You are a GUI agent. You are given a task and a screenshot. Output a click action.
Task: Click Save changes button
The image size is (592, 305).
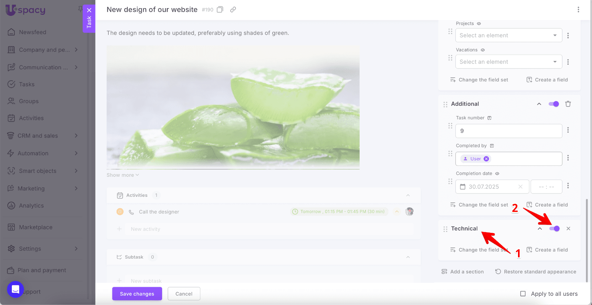click(137, 294)
